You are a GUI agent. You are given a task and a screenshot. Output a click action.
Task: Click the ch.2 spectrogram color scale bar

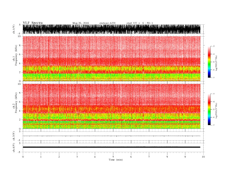[x=209, y=109]
